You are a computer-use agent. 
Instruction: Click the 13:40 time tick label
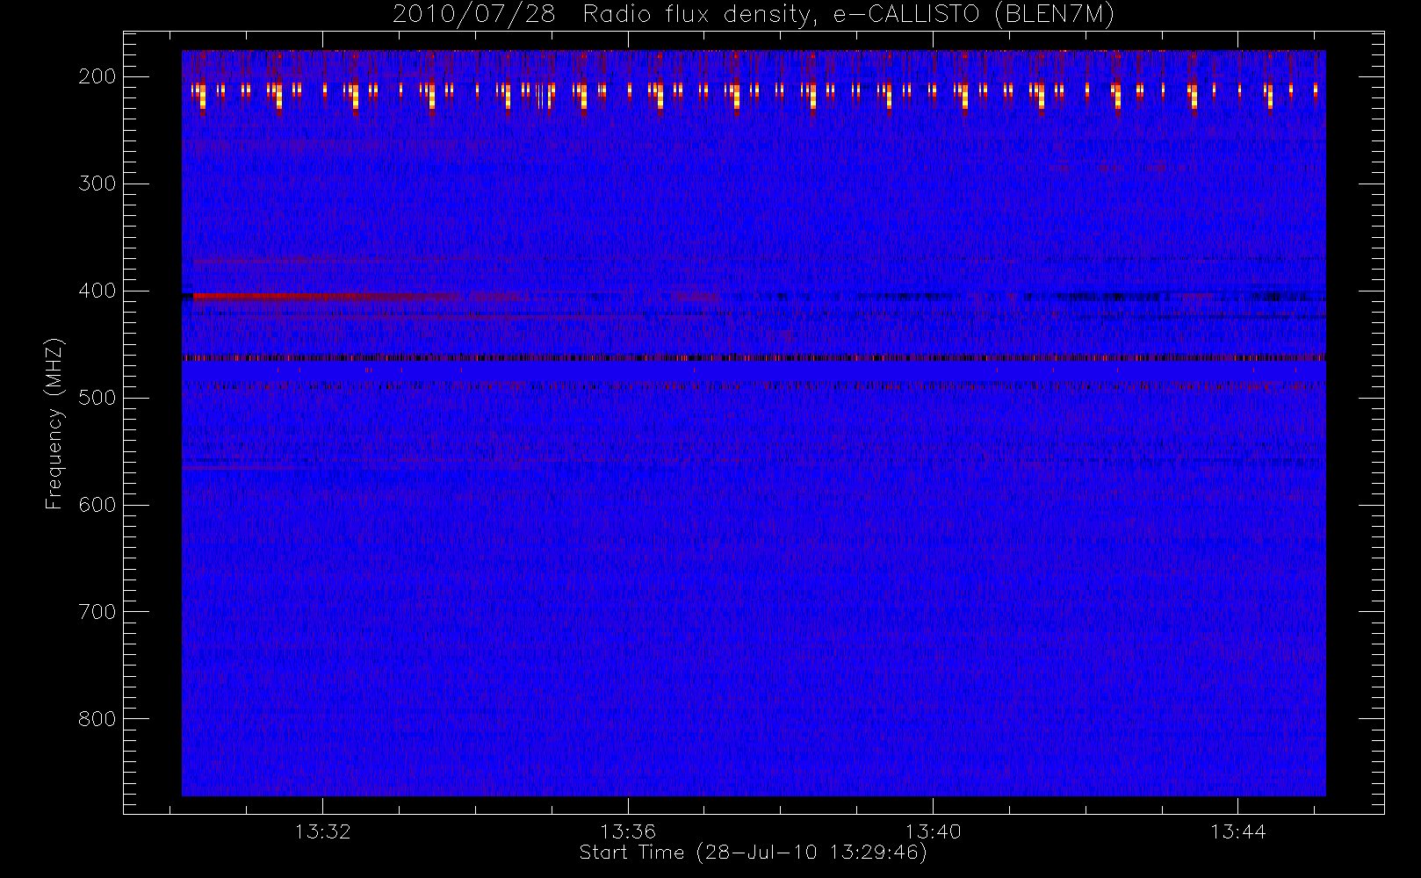(933, 831)
